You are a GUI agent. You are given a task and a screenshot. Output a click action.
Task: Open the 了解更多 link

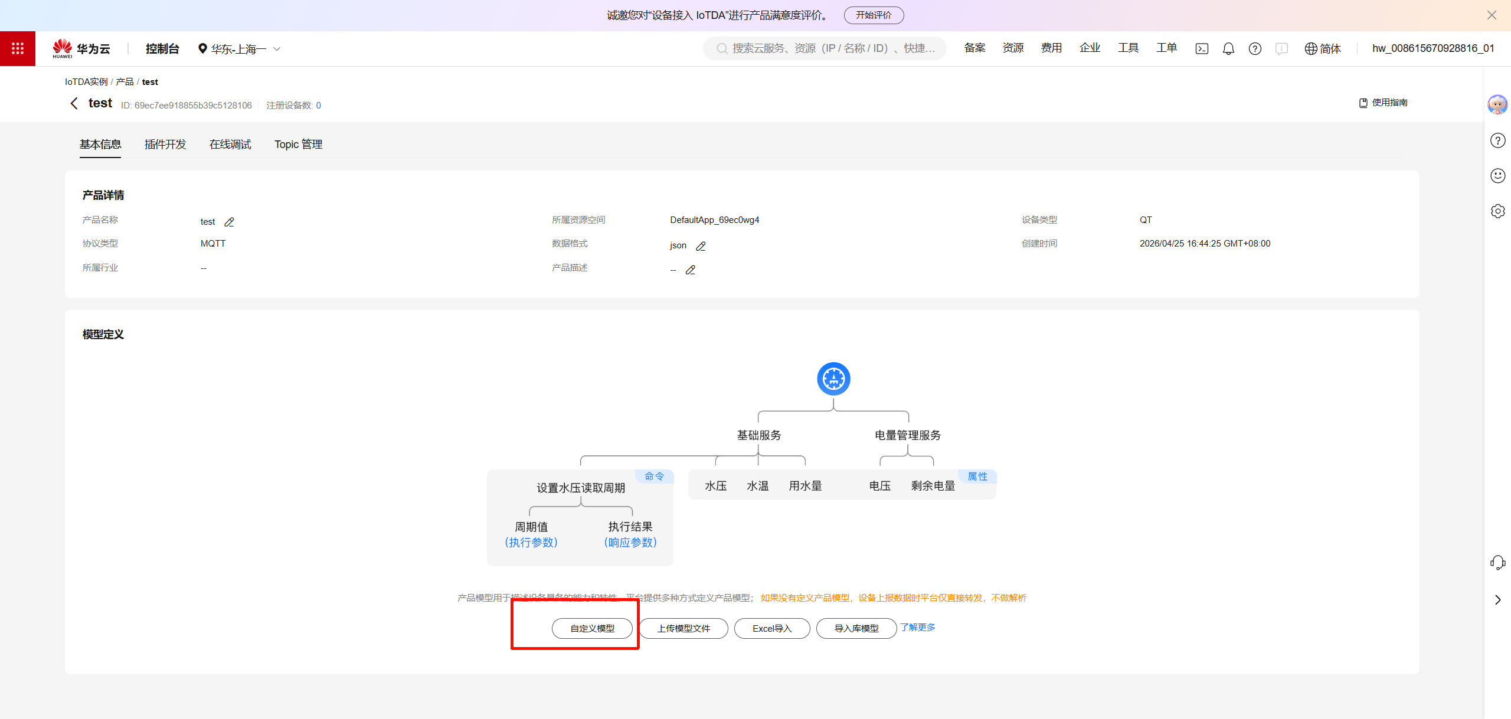918,627
